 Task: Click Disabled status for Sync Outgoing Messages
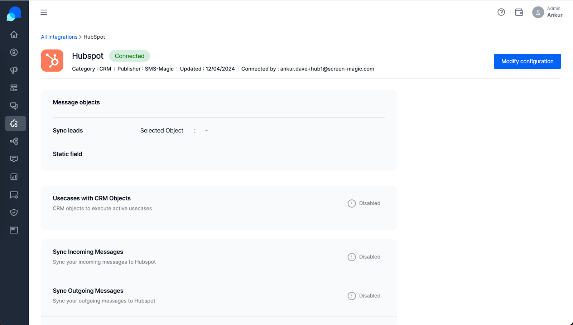tap(364, 296)
